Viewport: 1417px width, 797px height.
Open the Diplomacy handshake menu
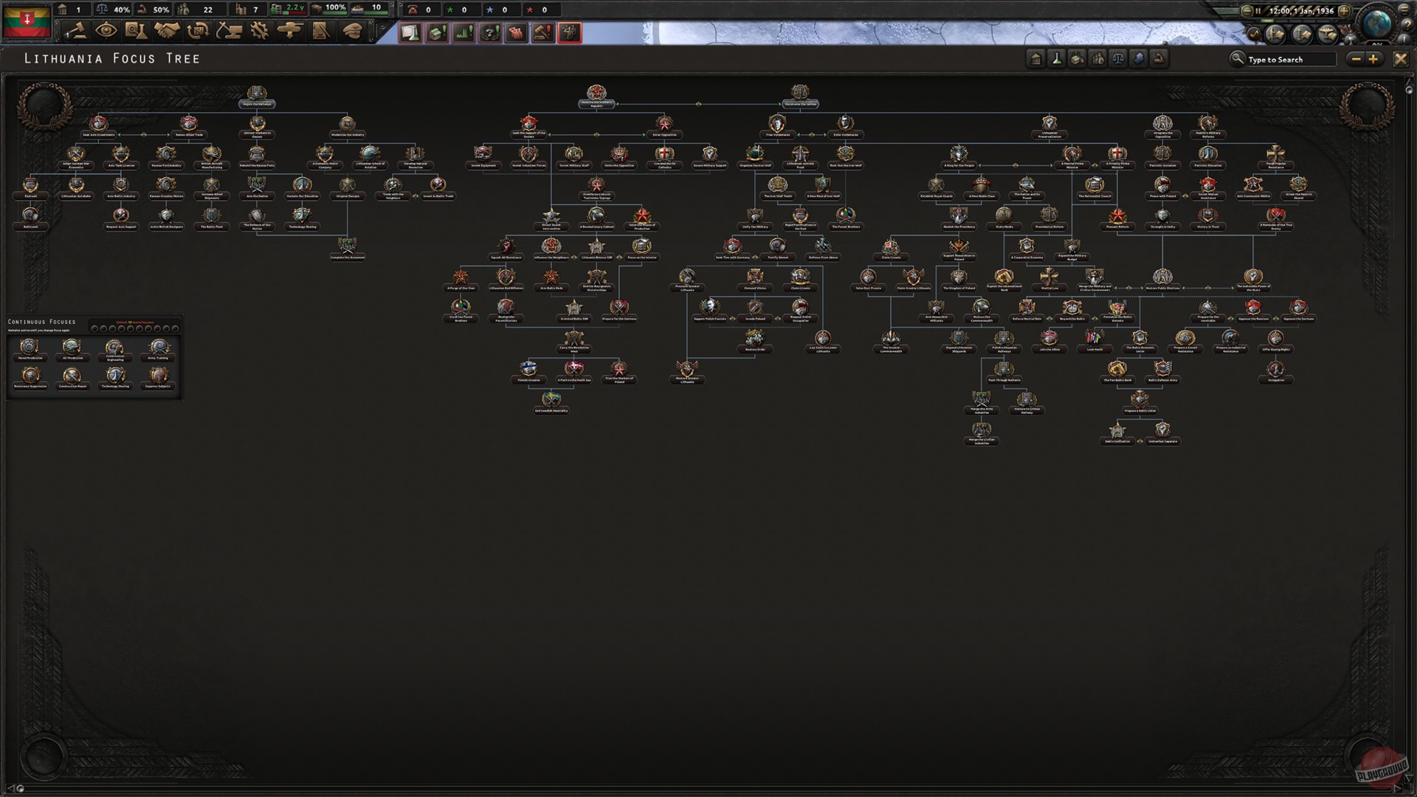tap(167, 31)
